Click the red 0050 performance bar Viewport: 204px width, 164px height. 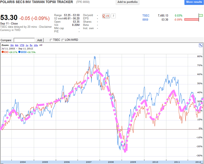coord(192,19)
